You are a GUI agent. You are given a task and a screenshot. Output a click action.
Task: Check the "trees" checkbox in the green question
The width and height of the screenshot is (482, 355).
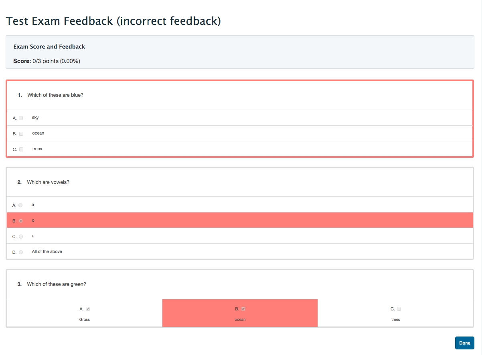[x=399, y=309]
